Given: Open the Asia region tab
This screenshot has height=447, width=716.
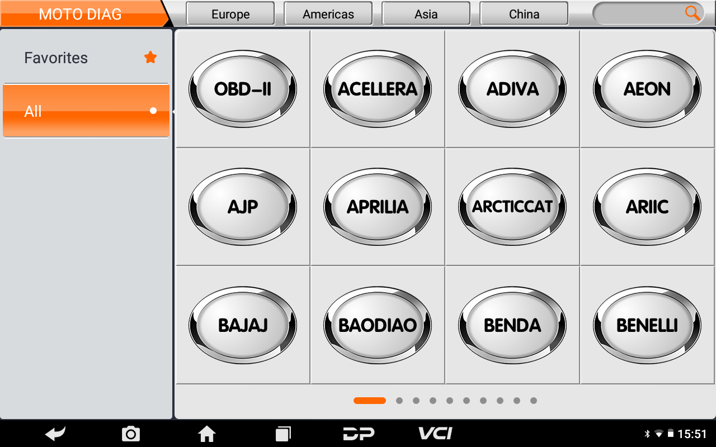Looking at the screenshot, I should point(426,13).
